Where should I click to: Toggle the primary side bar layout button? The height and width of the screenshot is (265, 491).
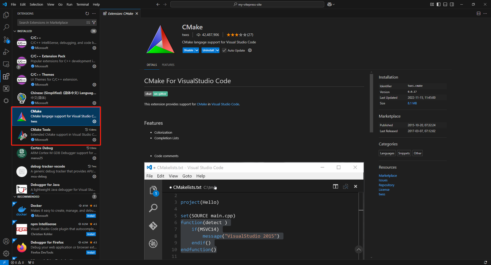pos(438,5)
